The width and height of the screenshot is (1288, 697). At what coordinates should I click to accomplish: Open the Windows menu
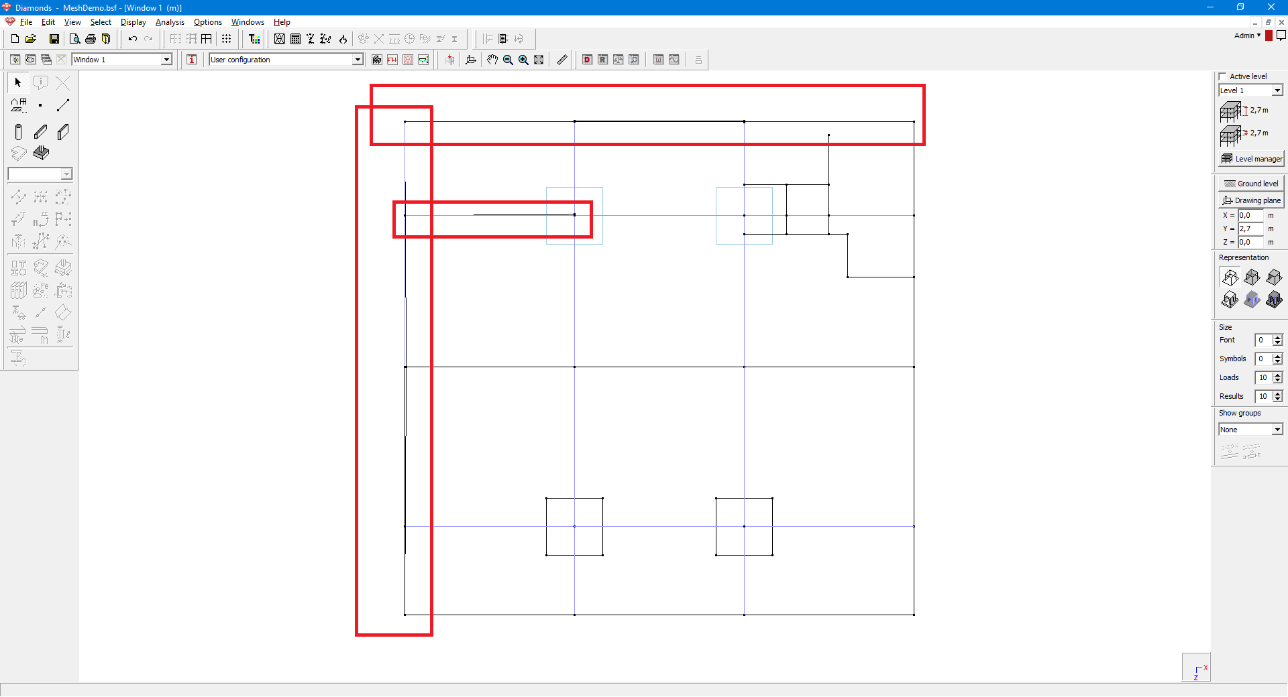coord(248,22)
